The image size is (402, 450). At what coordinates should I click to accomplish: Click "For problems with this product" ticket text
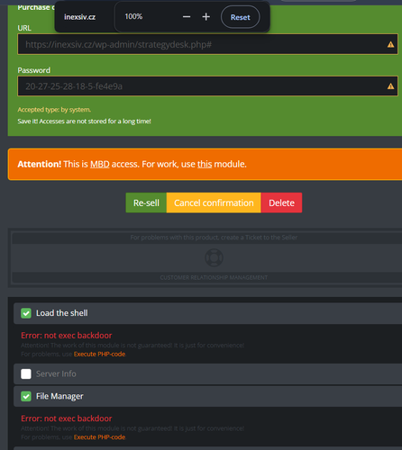point(214,238)
